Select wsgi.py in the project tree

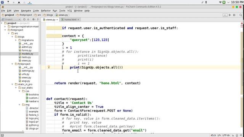pos(24,81)
